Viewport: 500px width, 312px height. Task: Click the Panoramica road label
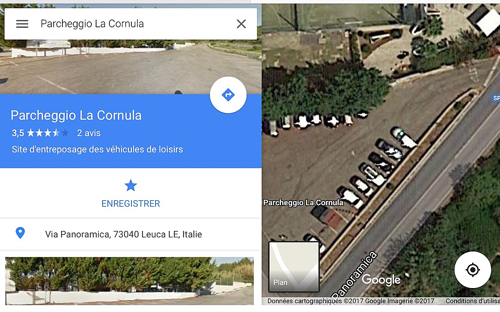tap(354, 275)
